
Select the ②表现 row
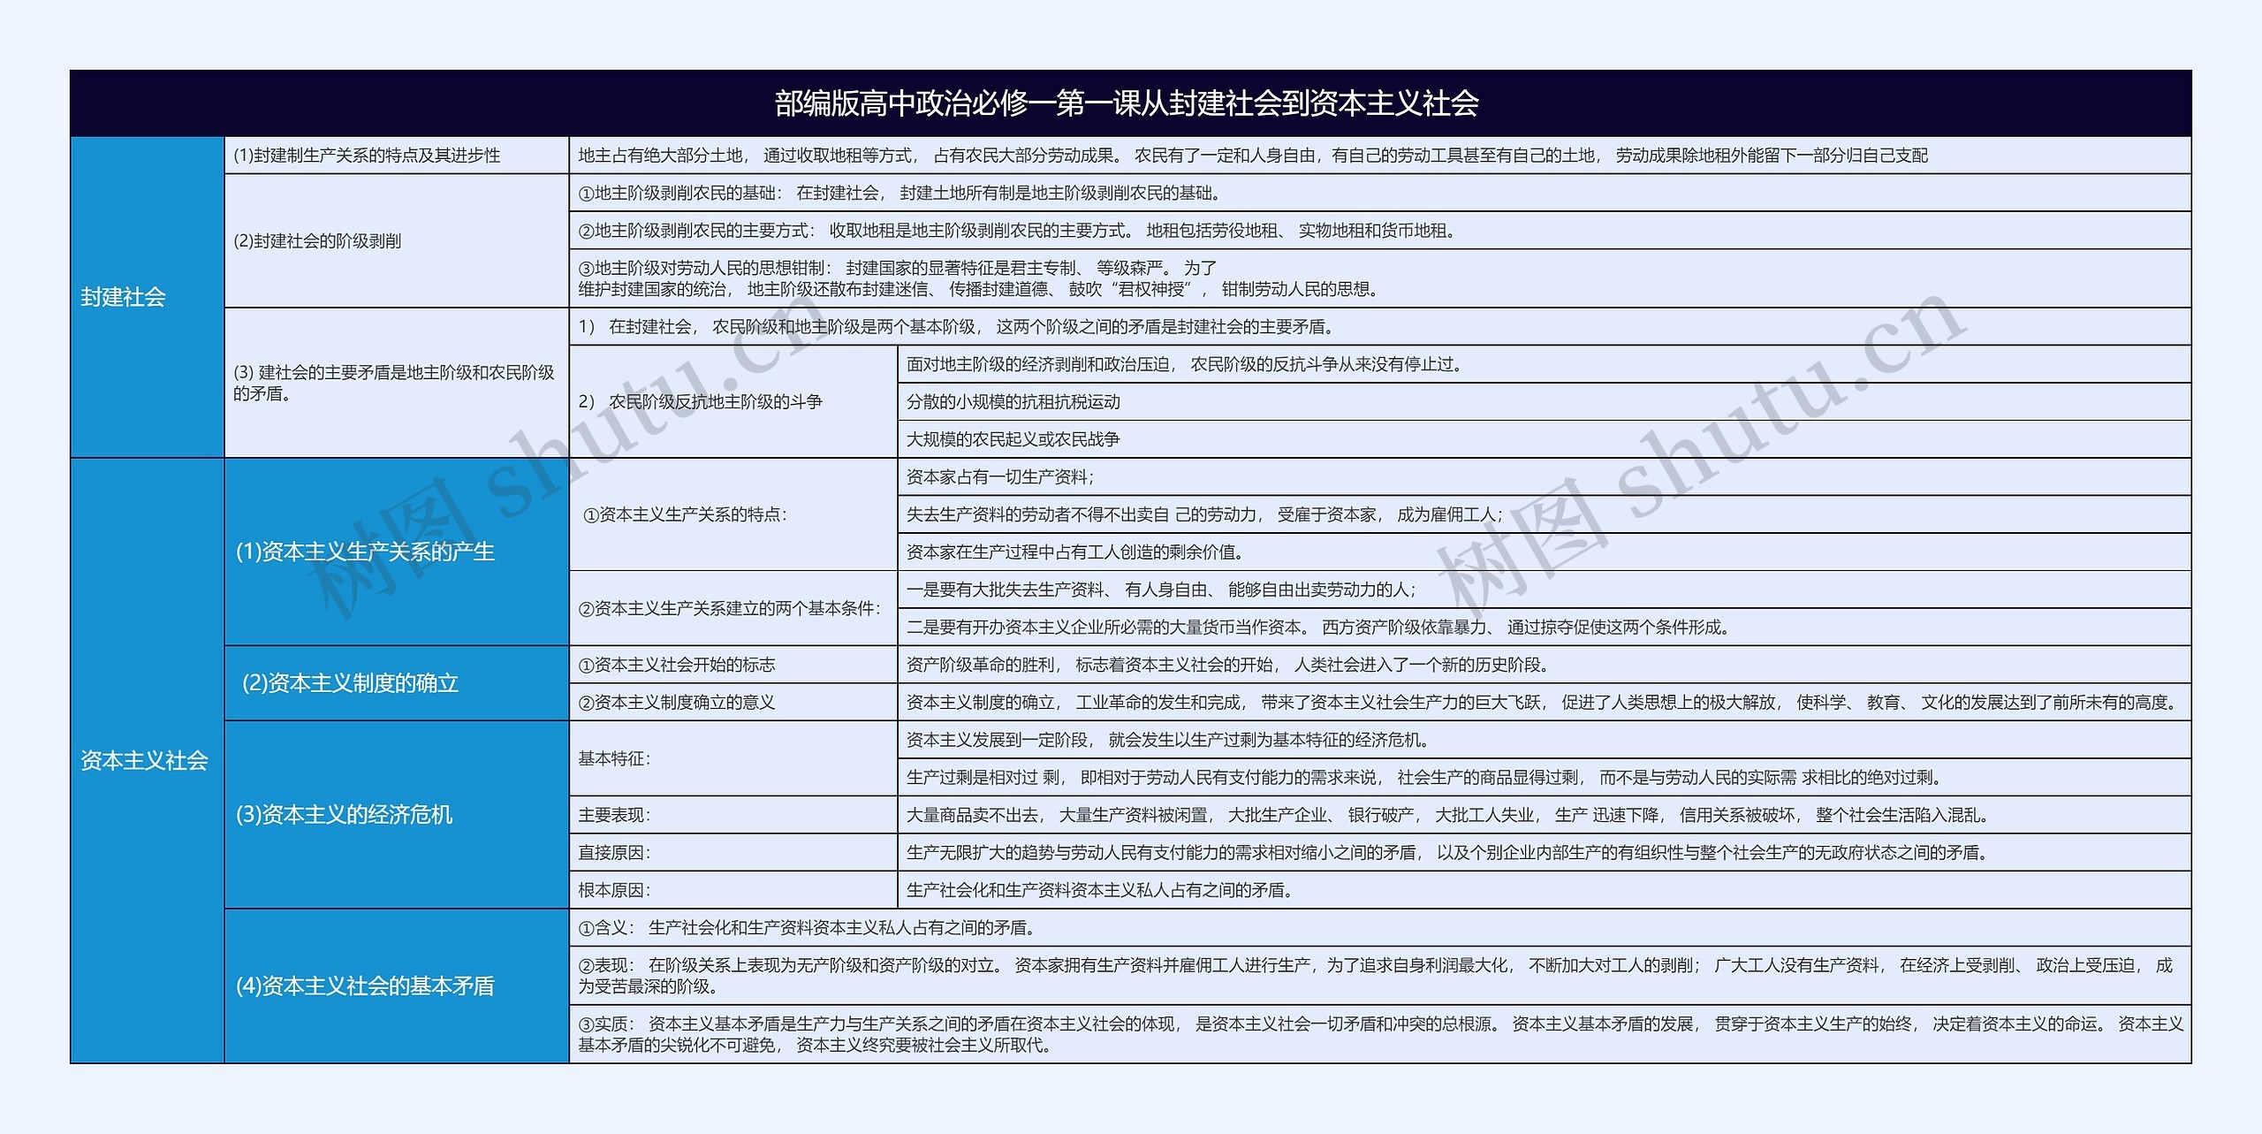tap(1380, 976)
